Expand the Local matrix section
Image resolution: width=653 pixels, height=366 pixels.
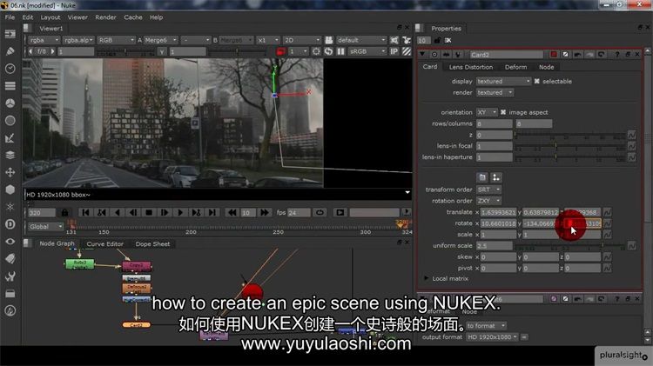[x=427, y=278]
